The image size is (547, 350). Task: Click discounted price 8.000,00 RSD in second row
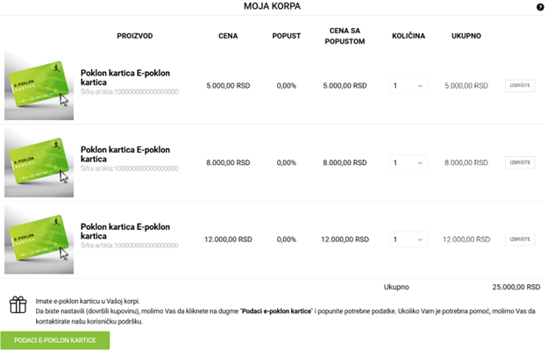point(345,162)
